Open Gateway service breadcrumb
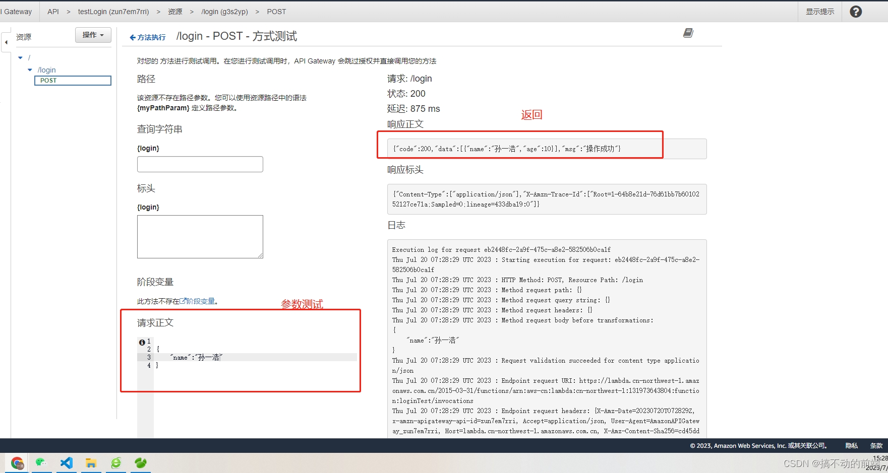Screen dimensions: 888x473 (17, 12)
